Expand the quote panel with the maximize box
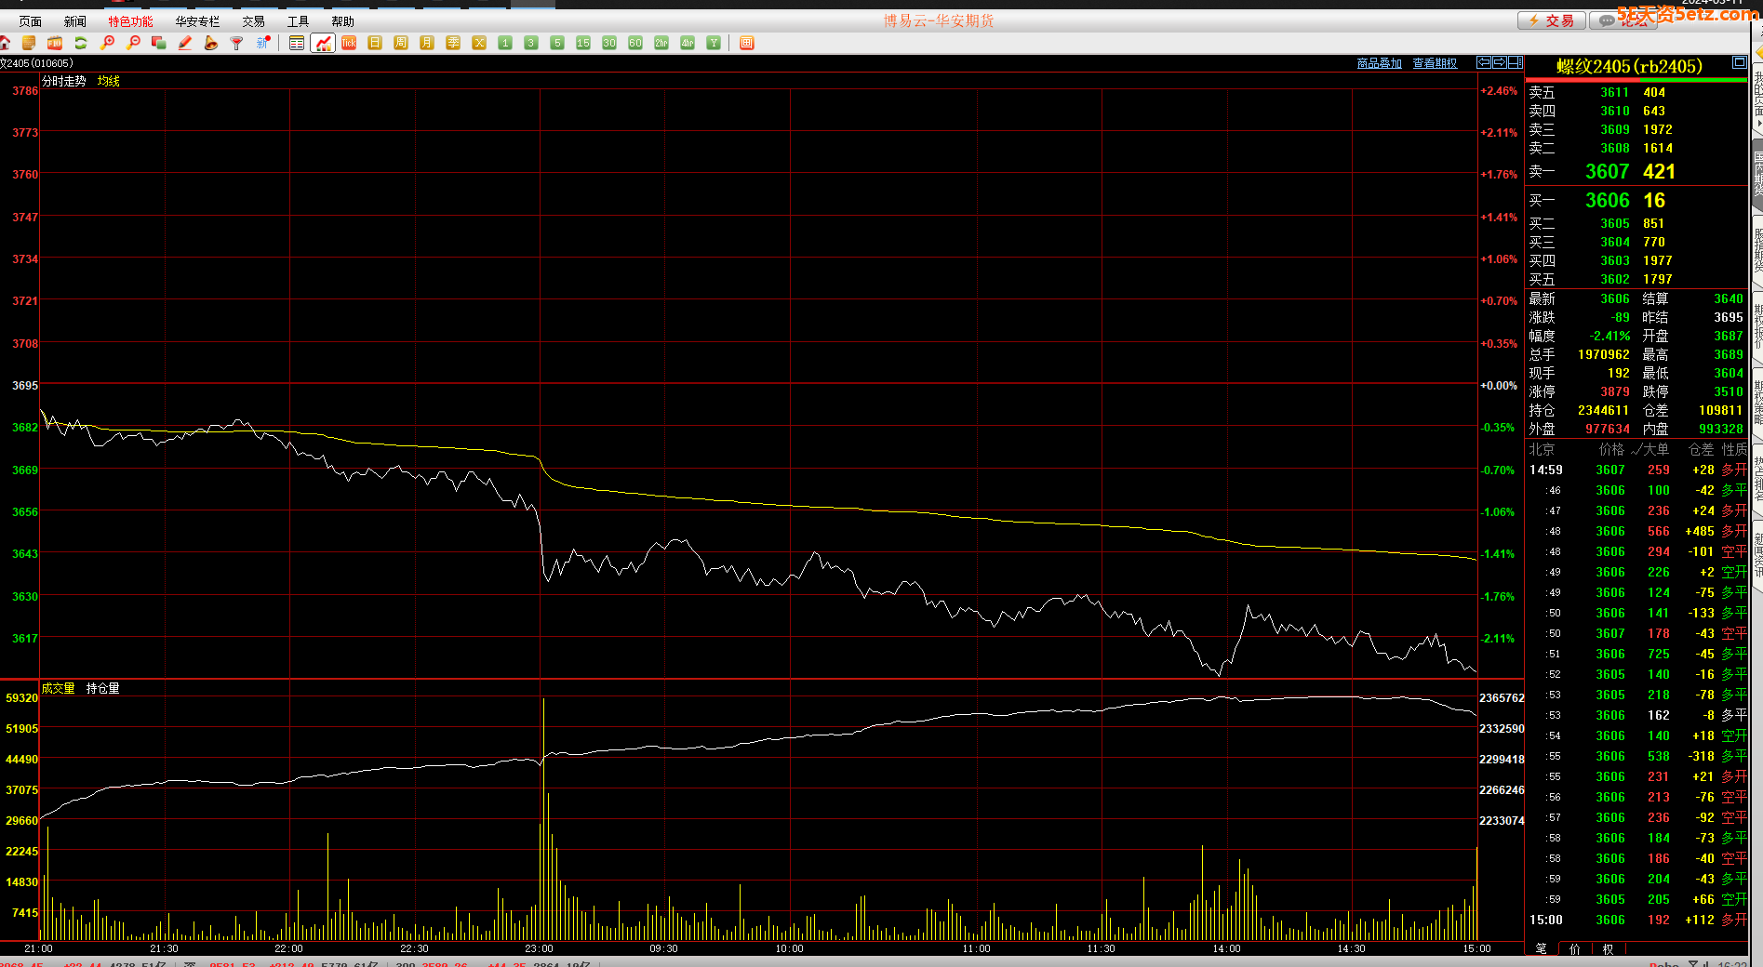The image size is (1763, 967). [x=1739, y=62]
